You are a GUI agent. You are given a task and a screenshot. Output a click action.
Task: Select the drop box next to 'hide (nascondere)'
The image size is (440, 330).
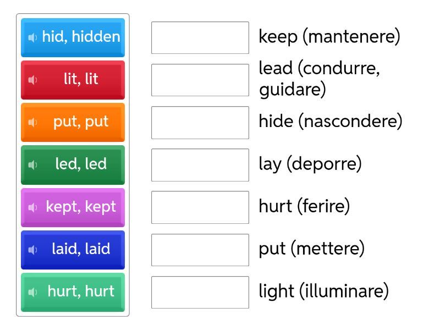click(200, 122)
